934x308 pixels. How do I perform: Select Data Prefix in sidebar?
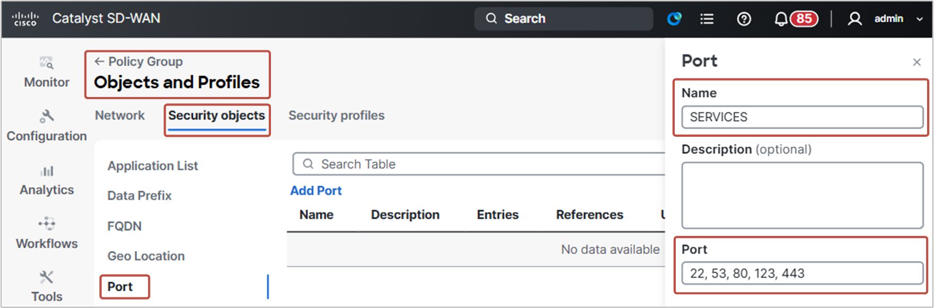tap(139, 196)
